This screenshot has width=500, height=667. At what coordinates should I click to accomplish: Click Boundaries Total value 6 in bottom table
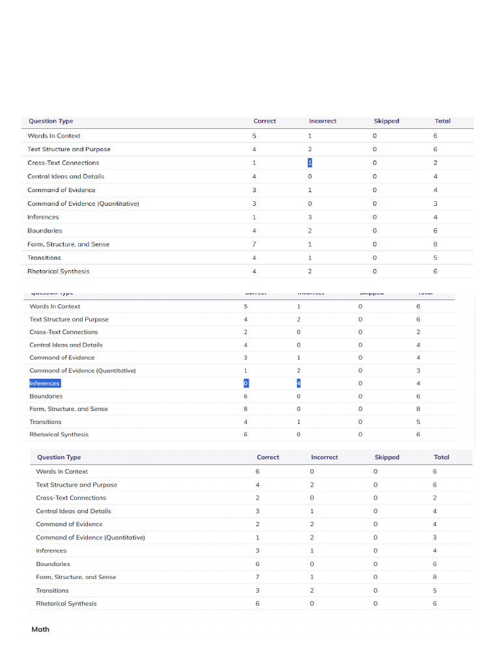click(434, 564)
